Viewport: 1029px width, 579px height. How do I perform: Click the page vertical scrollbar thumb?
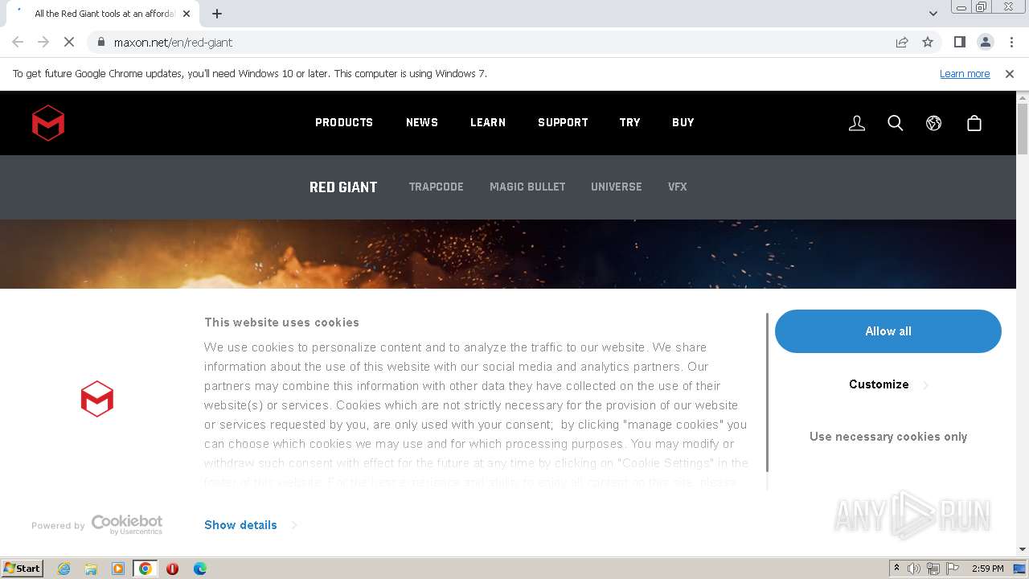pyautogui.click(x=1023, y=129)
